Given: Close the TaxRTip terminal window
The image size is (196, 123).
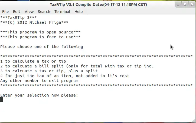Looking at the screenshot, I should pos(191,4).
